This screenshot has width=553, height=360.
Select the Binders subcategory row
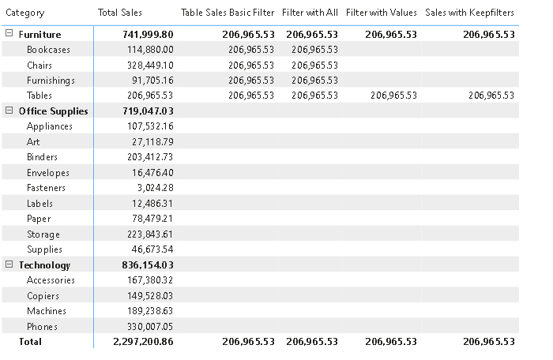[x=43, y=157]
